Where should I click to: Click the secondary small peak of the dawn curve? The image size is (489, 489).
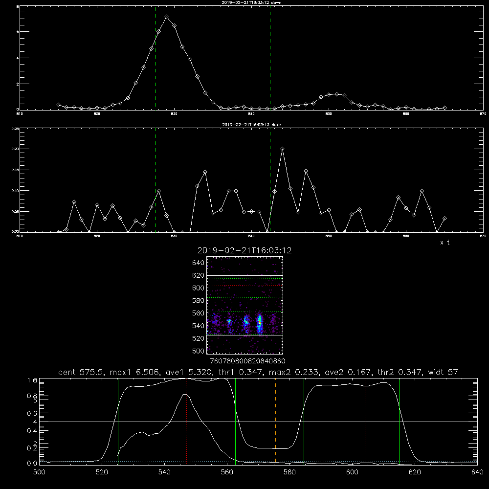[336, 94]
